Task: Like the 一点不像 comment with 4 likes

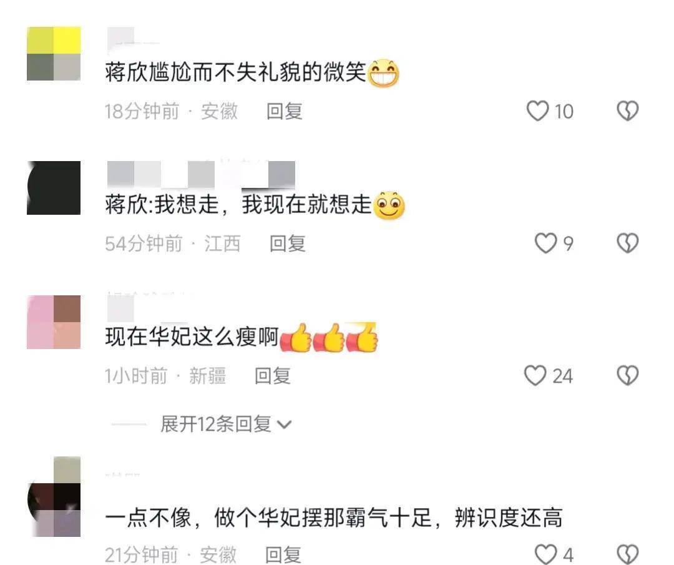Action: (x=545, y=554)
